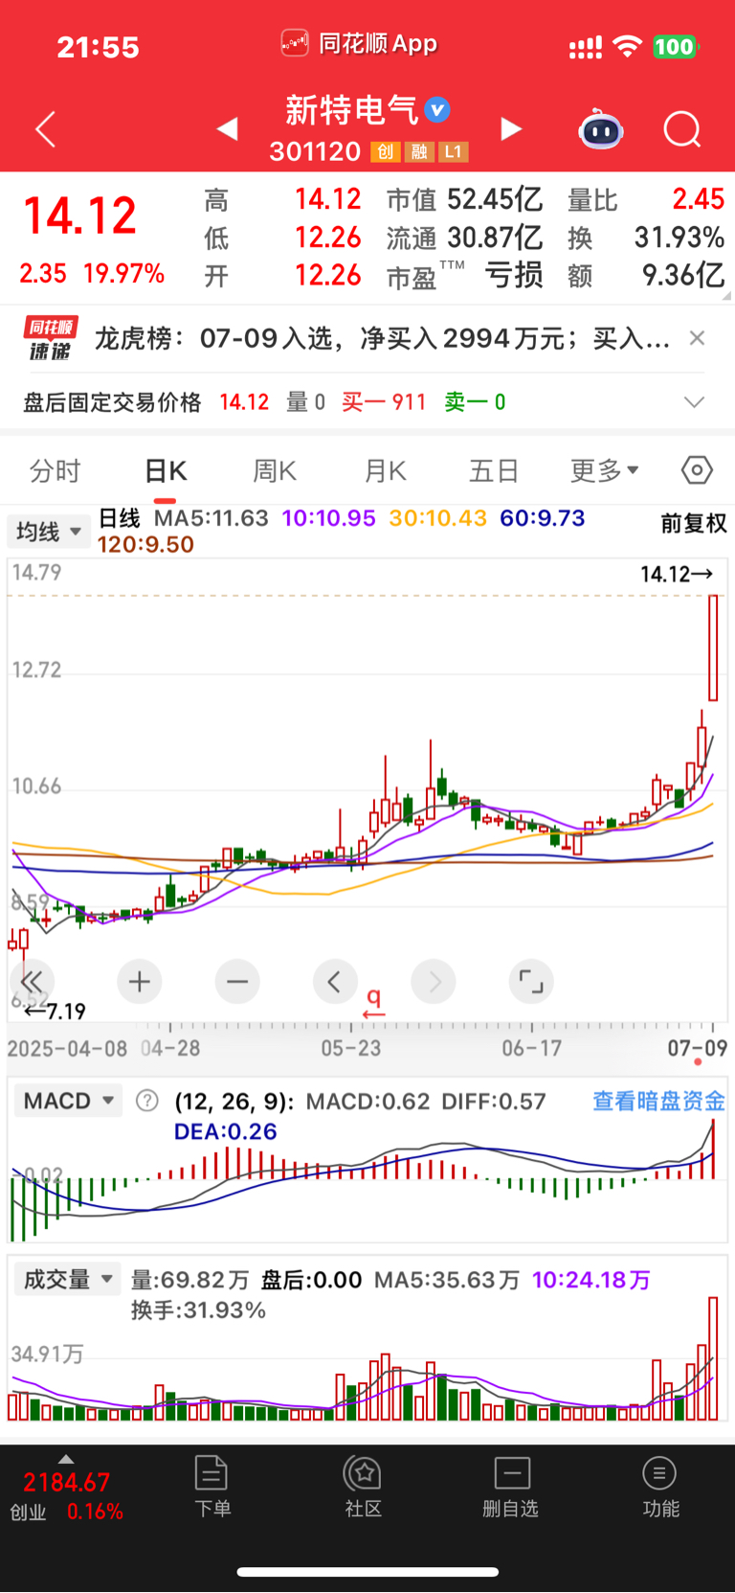The image size is (735, 1593).
Task: Go to the next stock with the right triangle
Action: click(512, 128)
